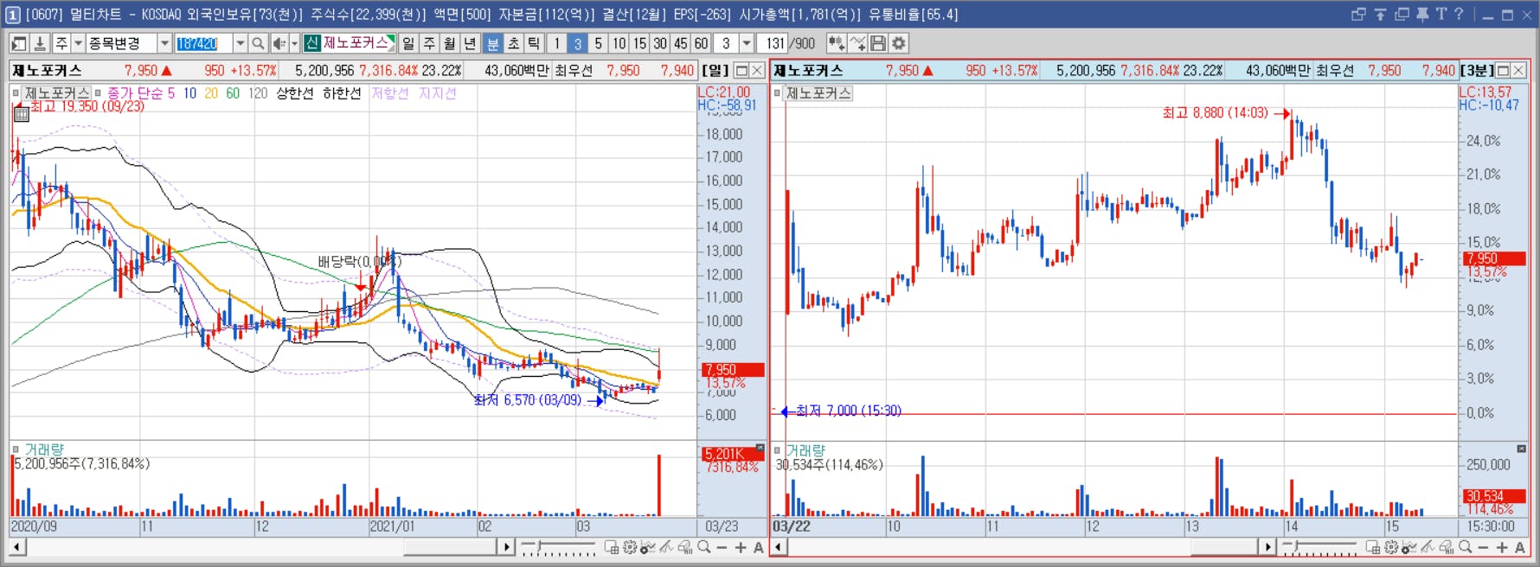Open the speaker options dropdown arrow
This screenshot has width=1540, height=567.
(294, 43)
